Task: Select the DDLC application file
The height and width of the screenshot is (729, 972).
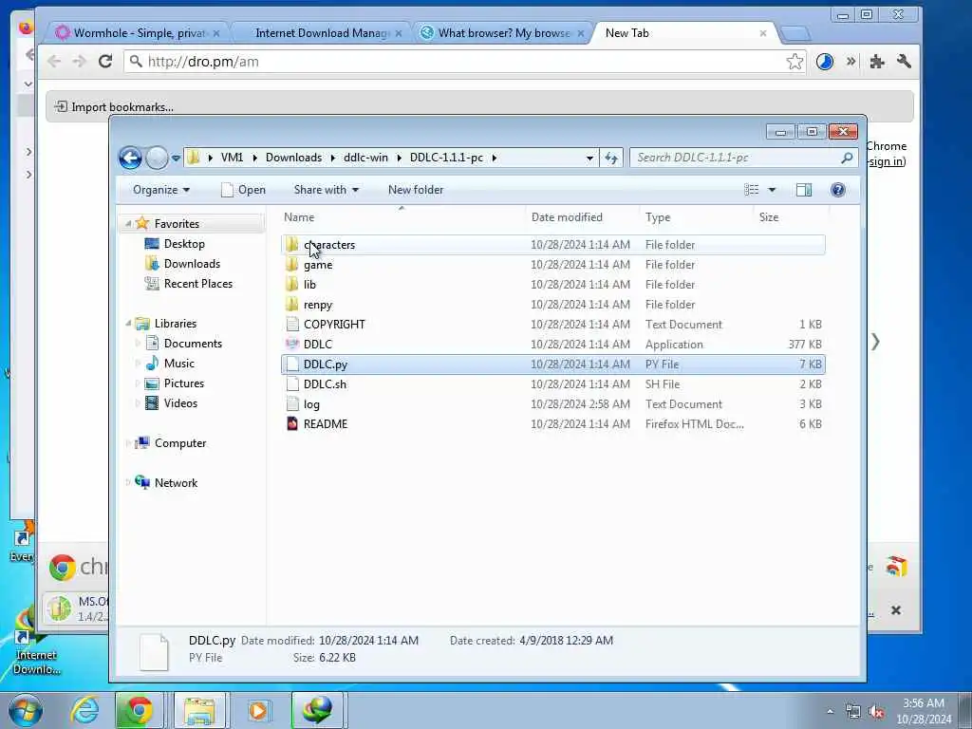Action: click(x=553, y=344)
